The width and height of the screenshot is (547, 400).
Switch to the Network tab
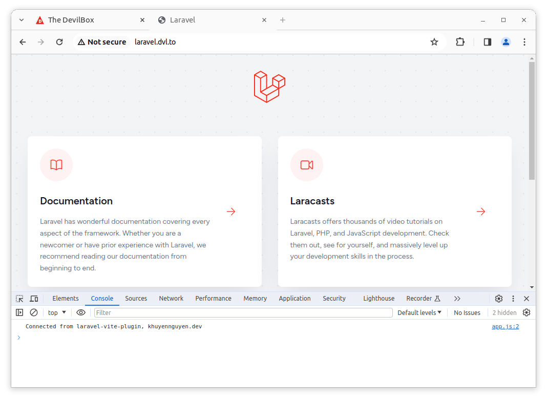tap(171, 299)
